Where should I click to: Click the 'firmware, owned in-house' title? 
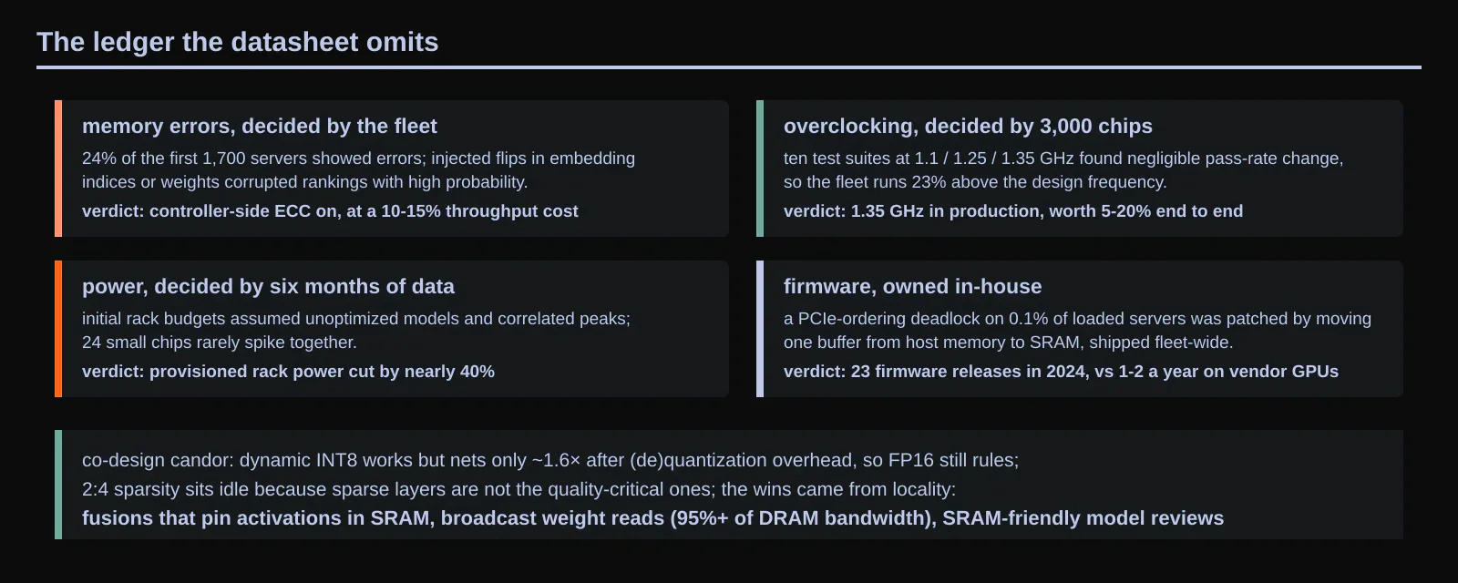pyautogui.click(x=912, y=286)
